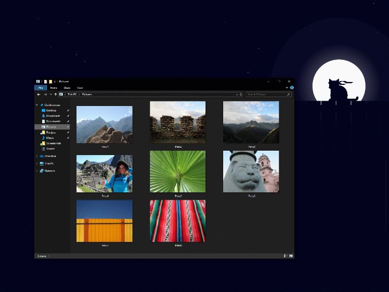Select This PC computer icon in sidebar
389x292 pixels.
42,163
